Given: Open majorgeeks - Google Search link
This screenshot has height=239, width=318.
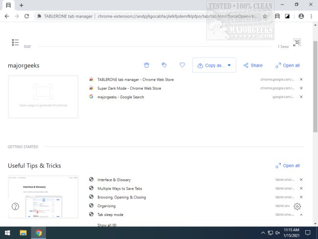Looking at the screenshot, I should coord(120,97).
